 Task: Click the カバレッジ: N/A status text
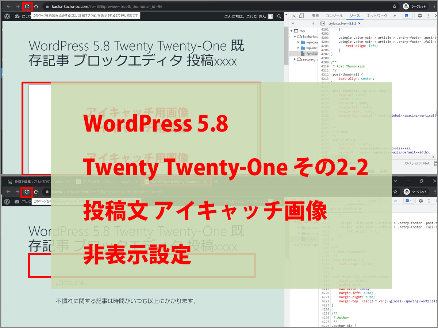(x=416, y=164)
